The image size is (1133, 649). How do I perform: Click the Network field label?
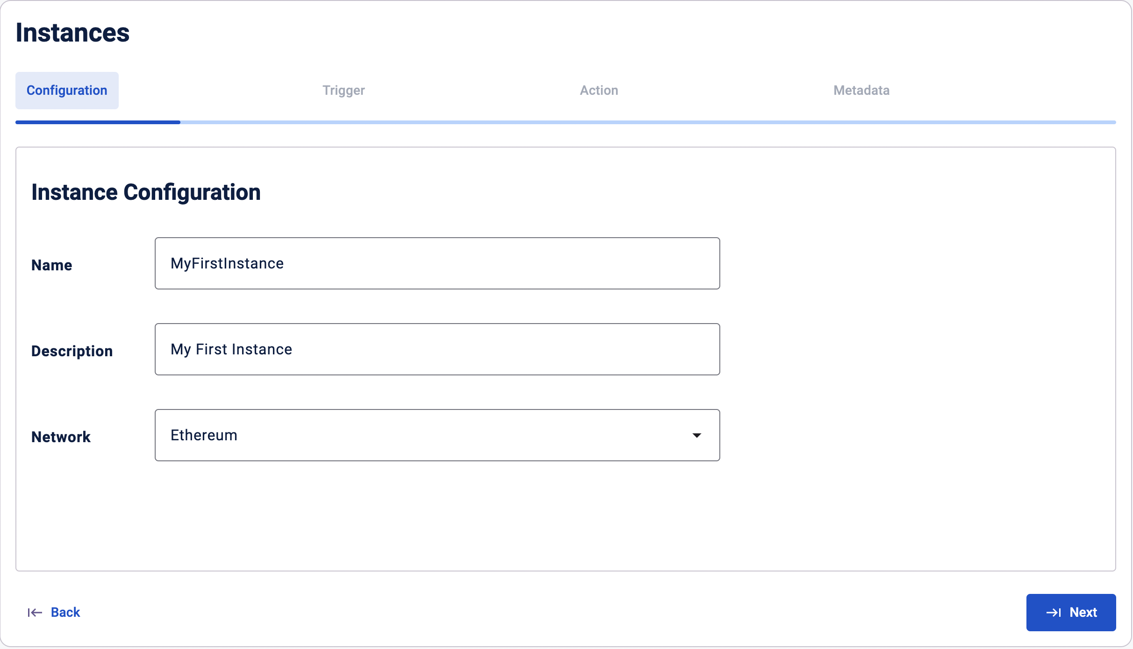(61, 437)
